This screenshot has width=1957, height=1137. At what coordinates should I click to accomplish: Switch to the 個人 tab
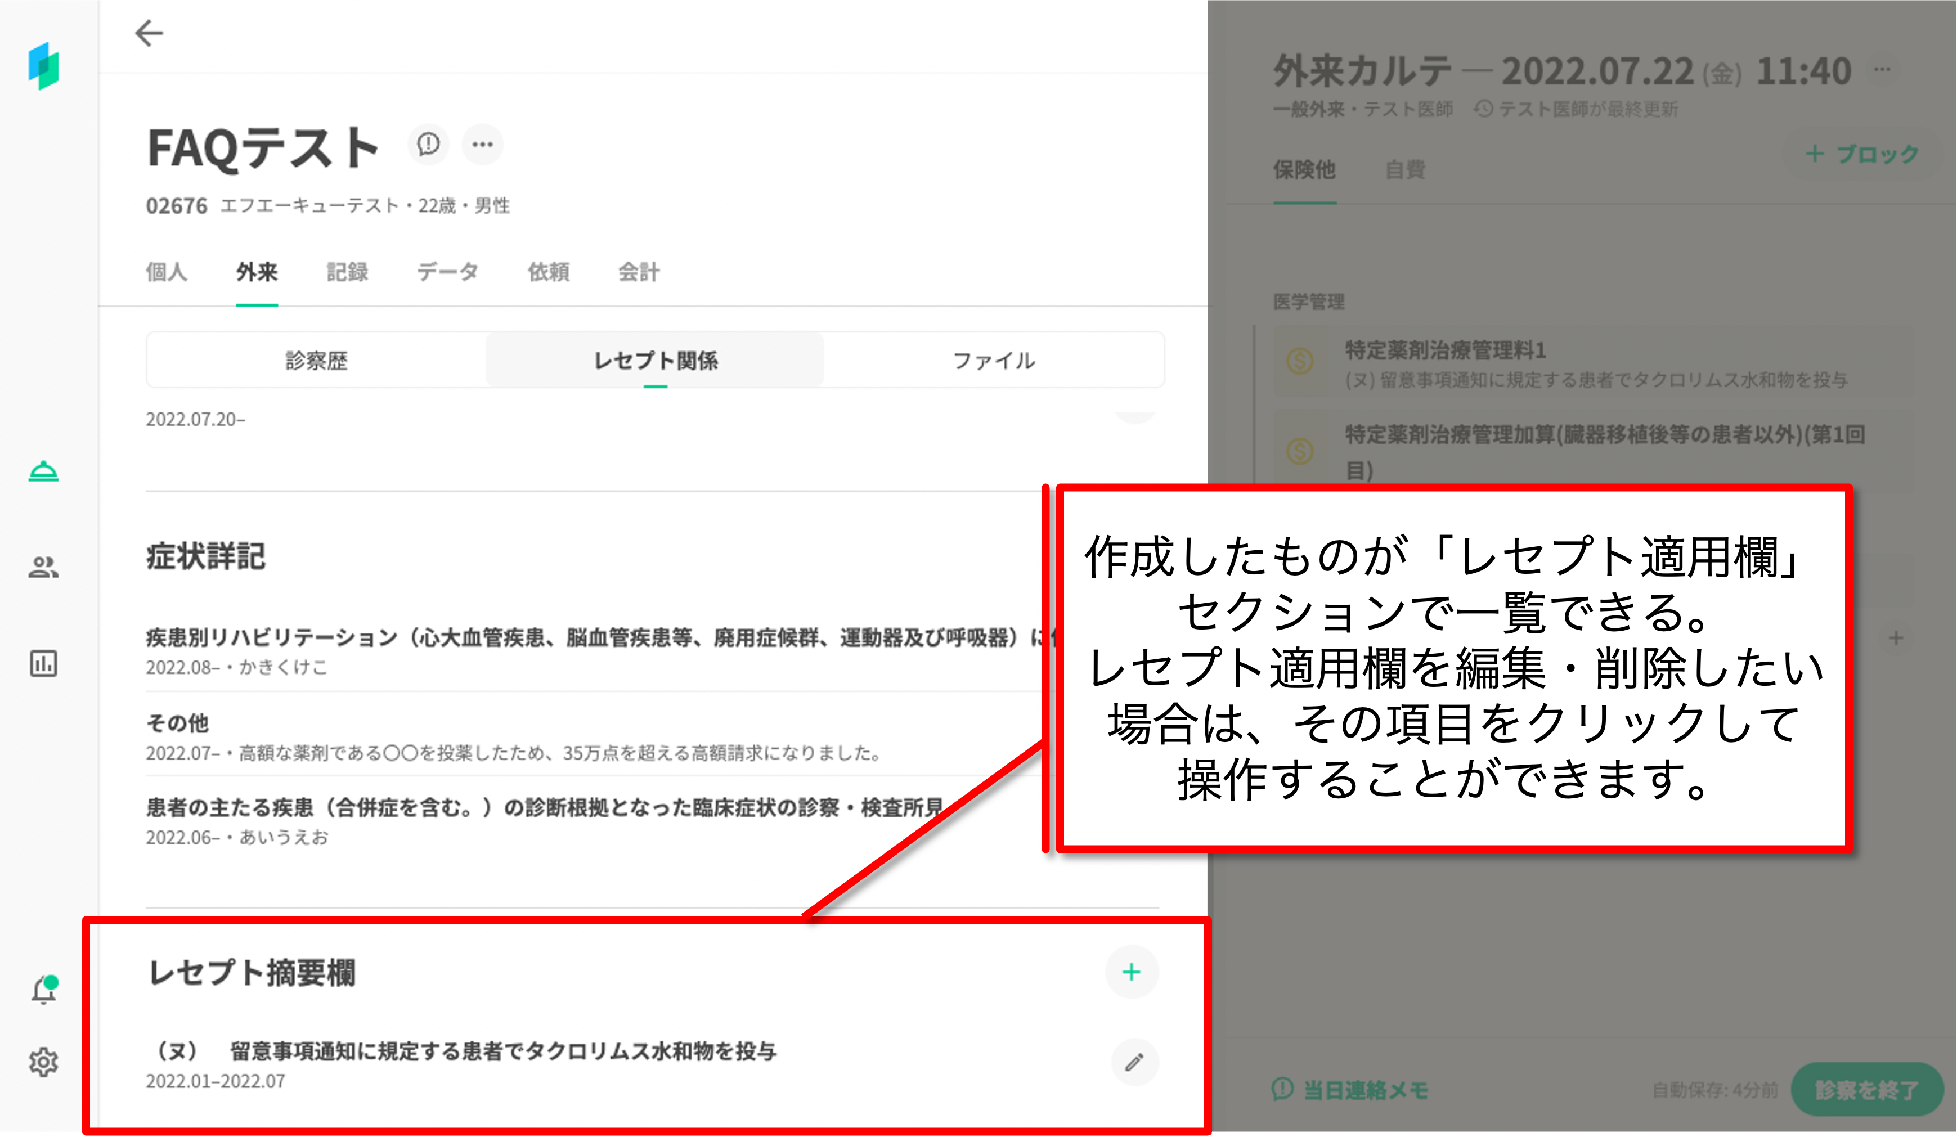point(166,272)
